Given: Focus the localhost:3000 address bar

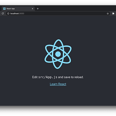Looking at the screenshot, I should click(58, 14).
